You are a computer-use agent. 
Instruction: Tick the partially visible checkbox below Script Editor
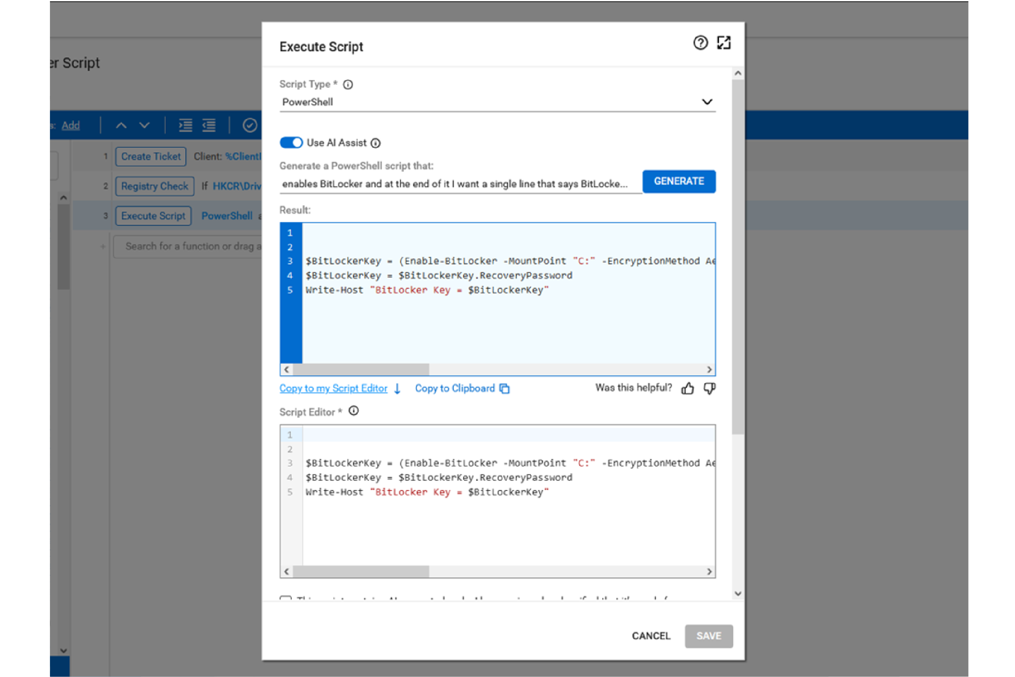(x=285, y=598)
